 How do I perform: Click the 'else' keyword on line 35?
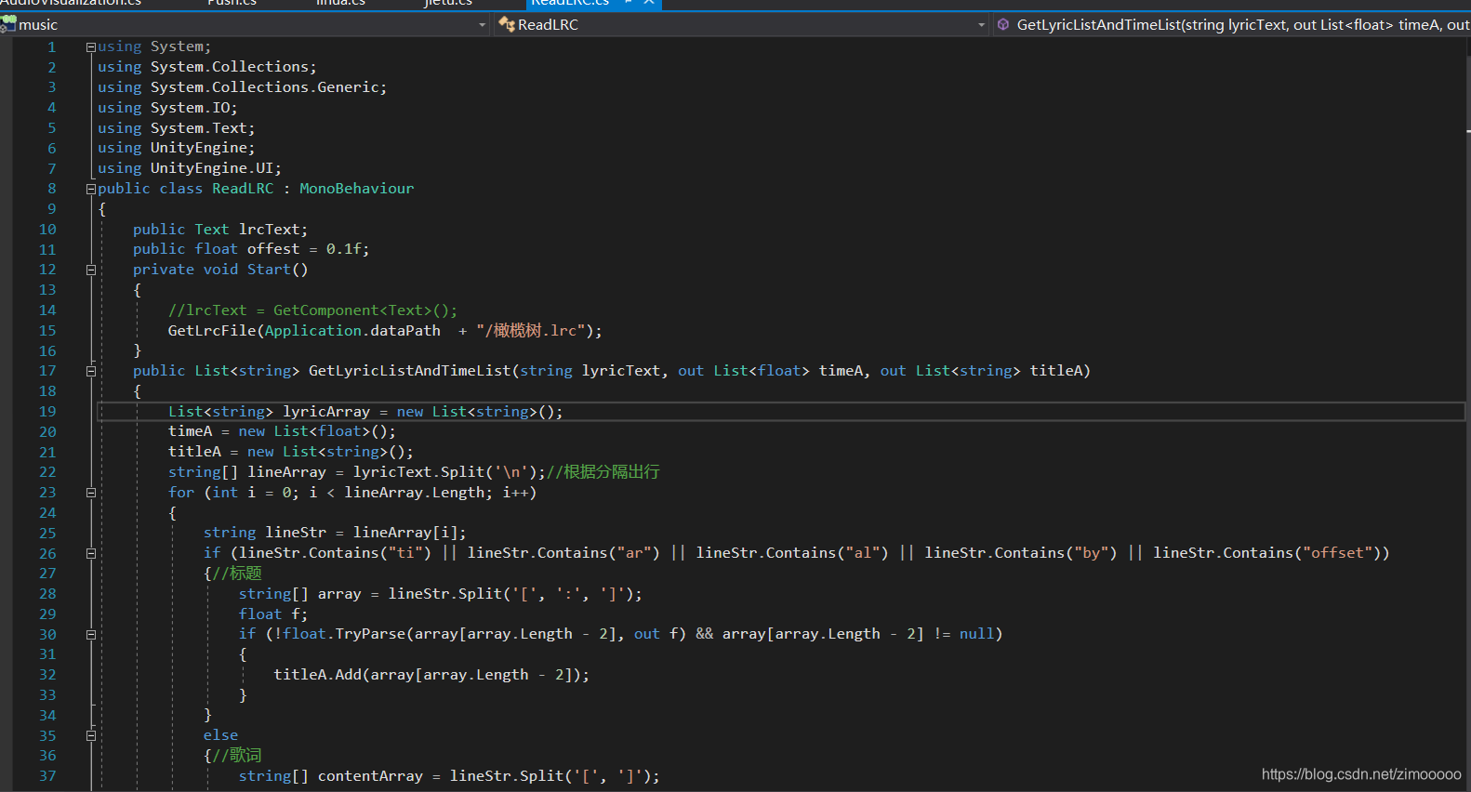220,735
